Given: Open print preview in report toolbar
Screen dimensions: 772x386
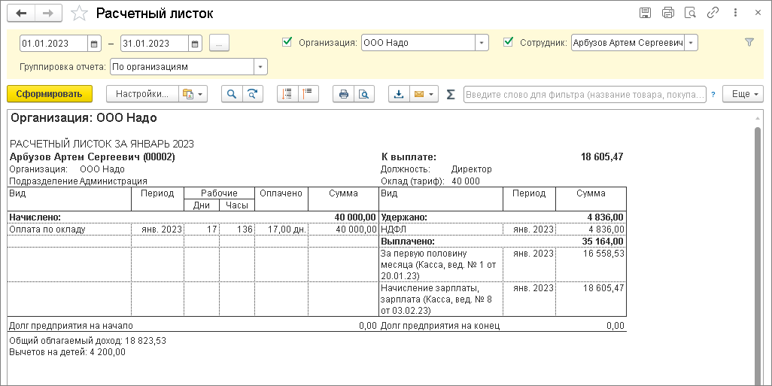Looking at the screenshot, I should point(363,94).
